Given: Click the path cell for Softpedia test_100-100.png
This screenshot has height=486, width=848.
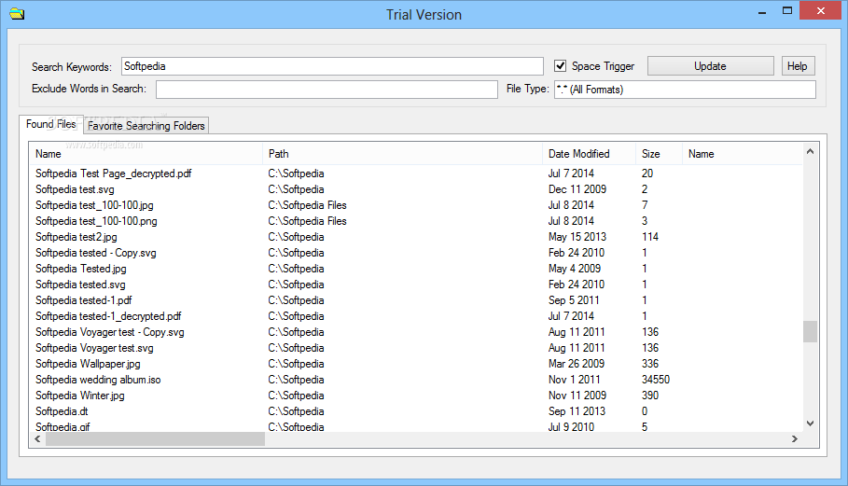Looking at the screenshot, I should [x=307, y=220].
